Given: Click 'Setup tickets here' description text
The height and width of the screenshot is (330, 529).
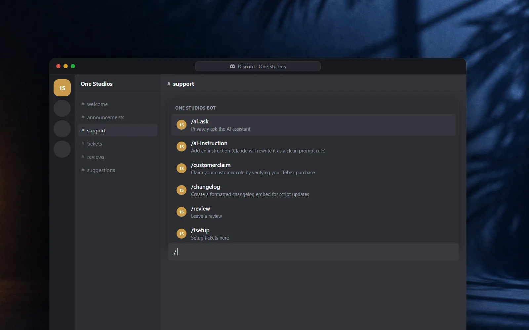Looking at the screenshot, I should point(210,238).
